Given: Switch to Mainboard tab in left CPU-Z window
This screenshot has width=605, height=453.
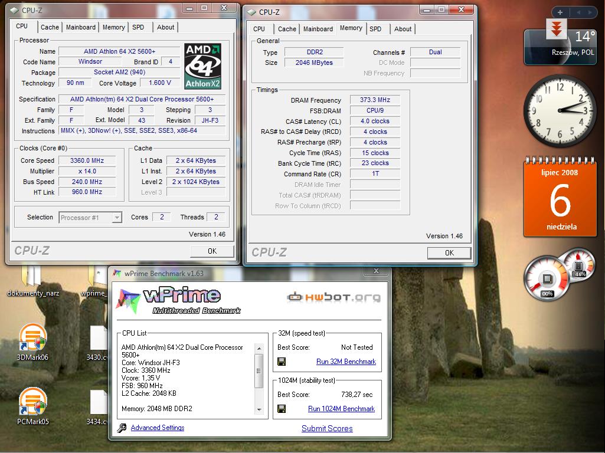Looking at the screenshot, I should [81, 27].
